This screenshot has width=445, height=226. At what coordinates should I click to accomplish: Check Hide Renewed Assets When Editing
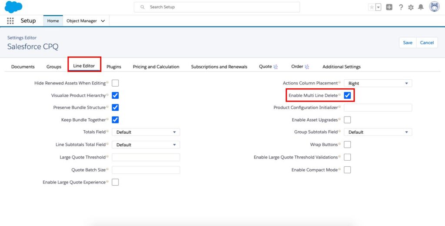pos(115,83)
